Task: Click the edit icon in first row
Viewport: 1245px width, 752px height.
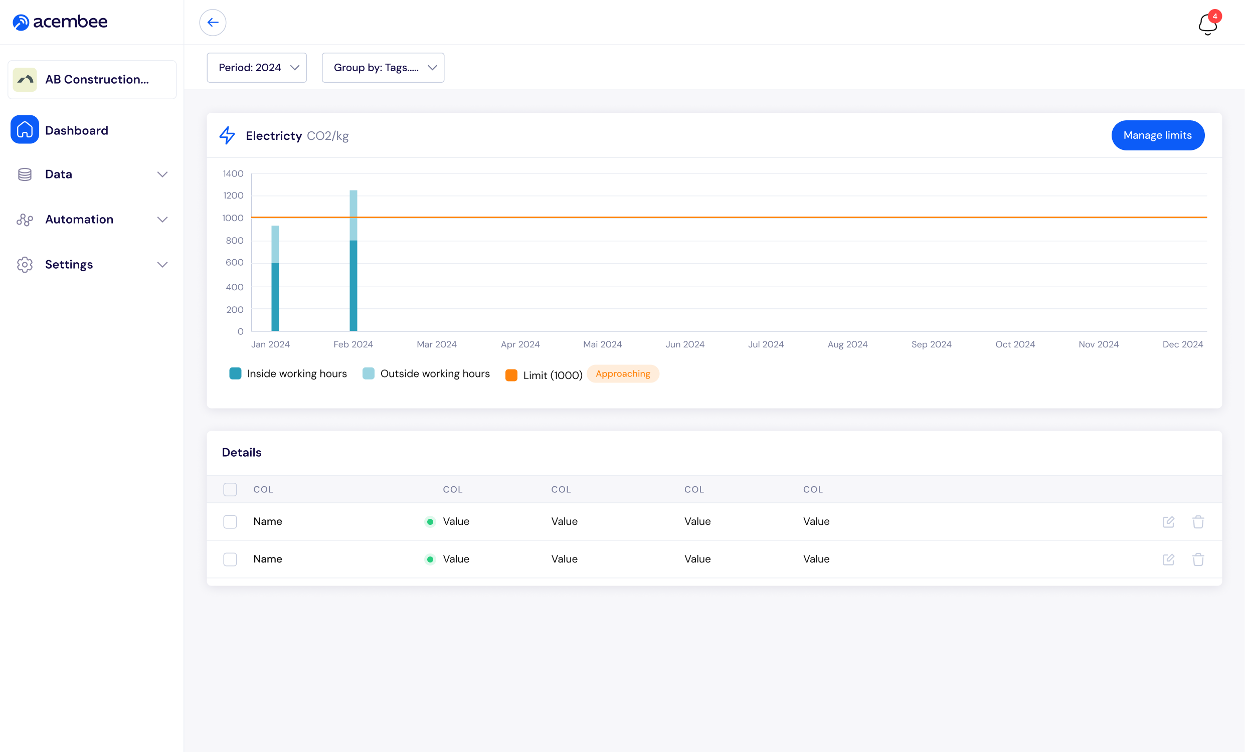Action: (x=1168, y=522)
